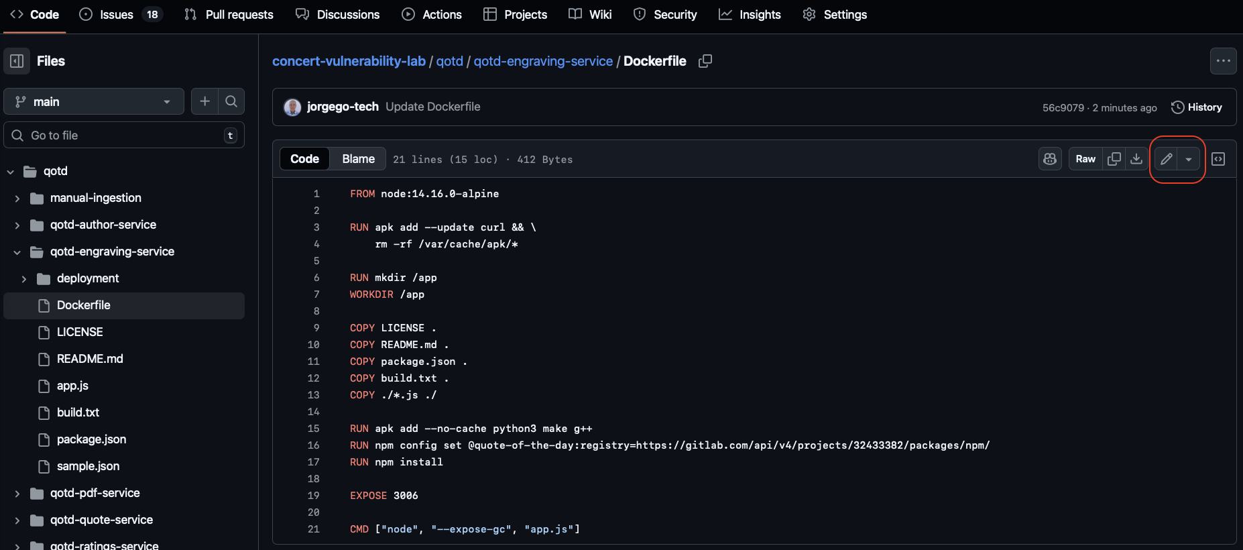
Task: Download the raw Dockerfile
Action: (x=1136, y=159)
